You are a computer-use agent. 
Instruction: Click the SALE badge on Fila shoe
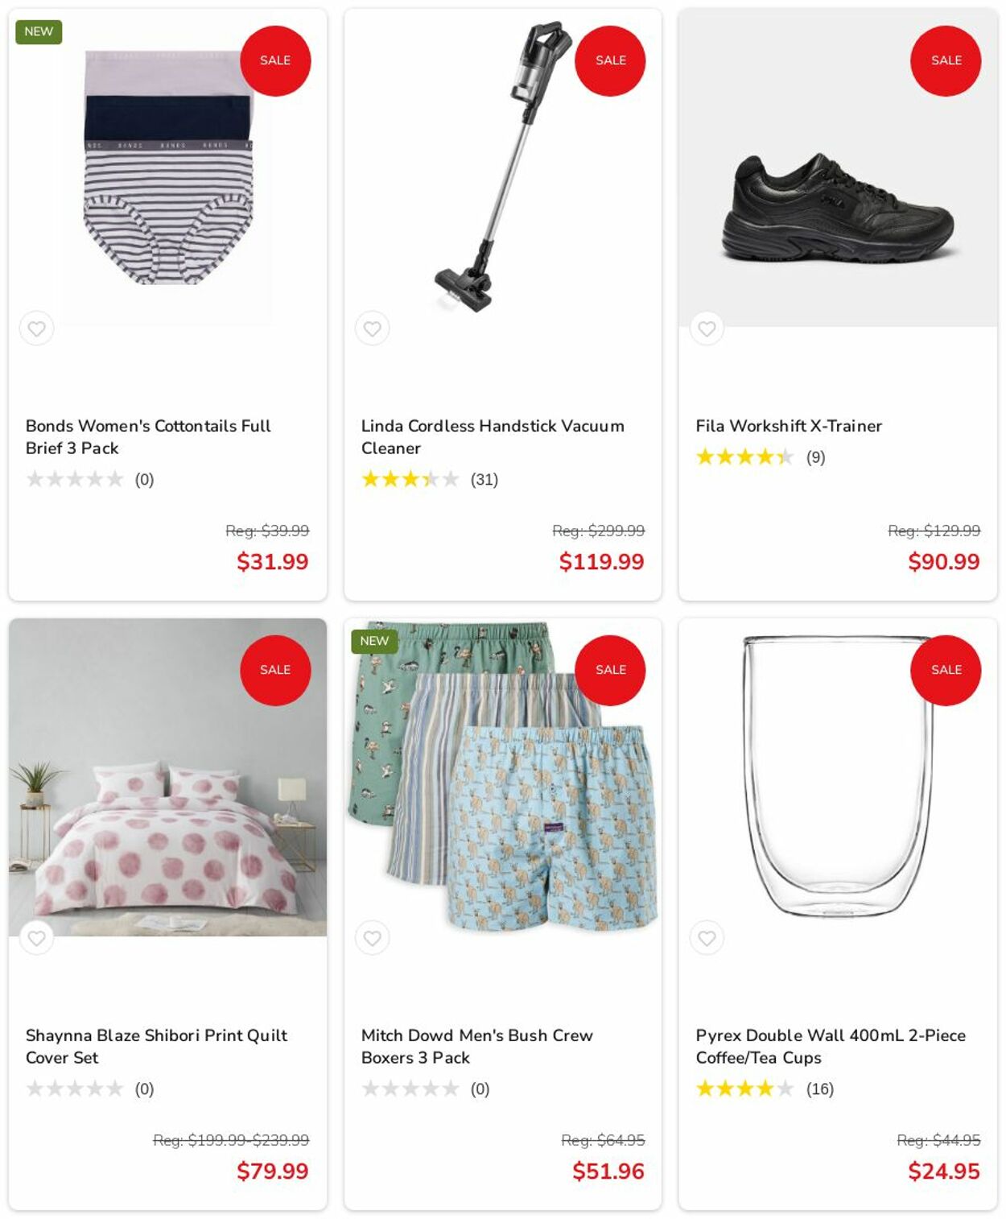(x=946, y=60)
